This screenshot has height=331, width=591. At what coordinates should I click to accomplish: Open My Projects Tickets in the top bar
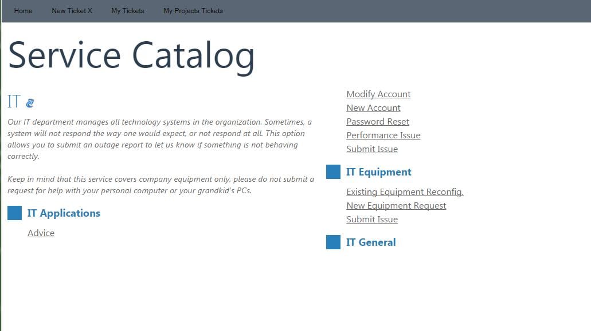193,10
